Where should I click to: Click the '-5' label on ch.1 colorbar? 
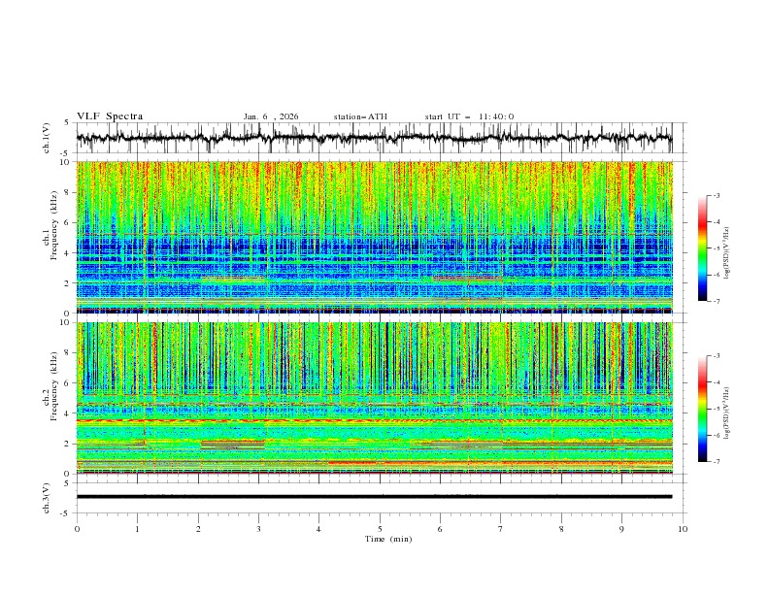pyautogui.click(x=717, y=248)
